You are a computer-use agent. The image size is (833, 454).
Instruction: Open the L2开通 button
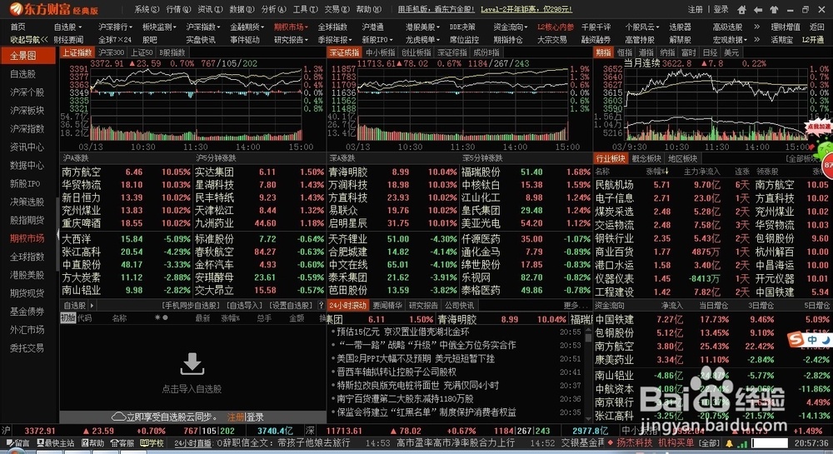point(813,39)
